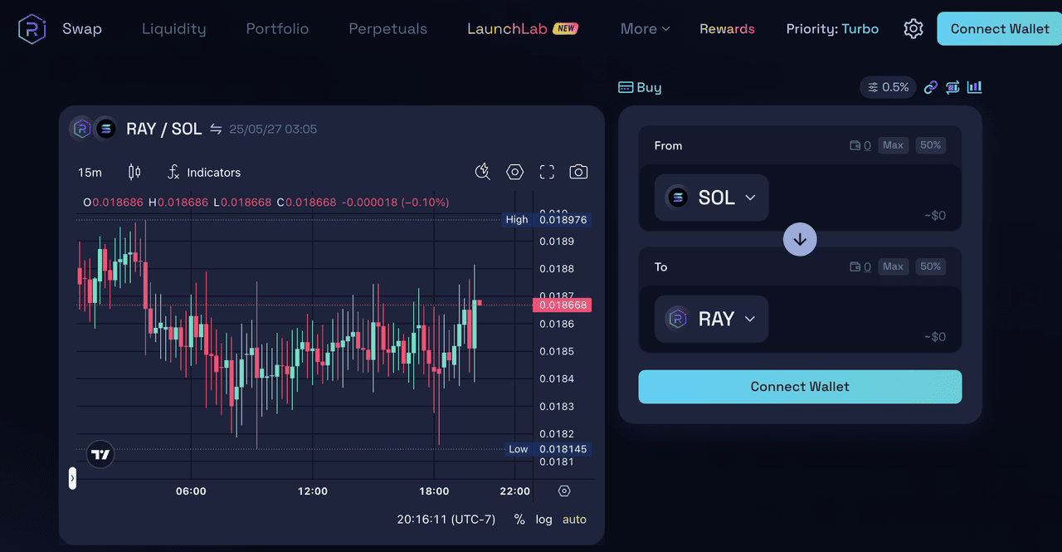
Task: Click Max in the From box
Action: pyautogui.click(x=893, y=145)
